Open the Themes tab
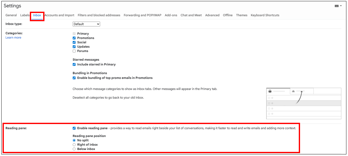 click(242, 15)
